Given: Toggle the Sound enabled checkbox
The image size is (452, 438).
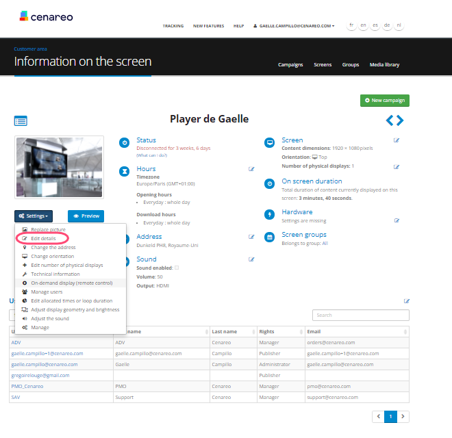Looking at the screenshot, I should coord(177,268).
